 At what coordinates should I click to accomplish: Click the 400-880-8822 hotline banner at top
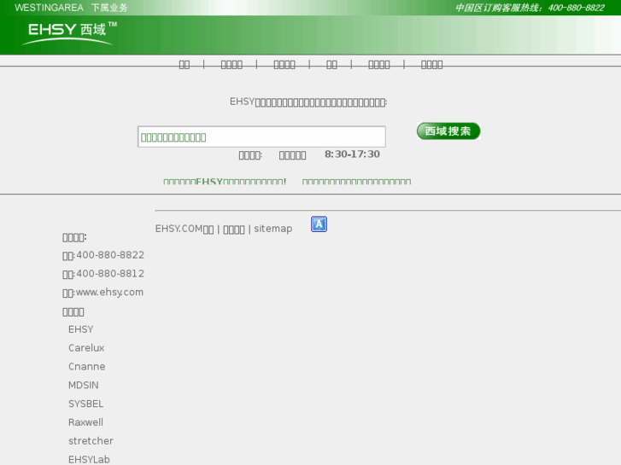[x=530, y=8]
